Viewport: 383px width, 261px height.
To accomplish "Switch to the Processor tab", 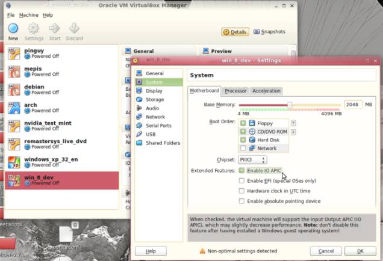I will (x=235, y=91).
